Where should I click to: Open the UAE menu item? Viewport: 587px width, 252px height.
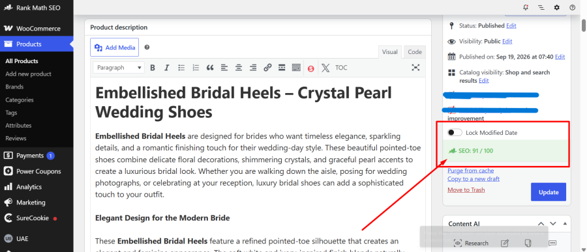37,238
